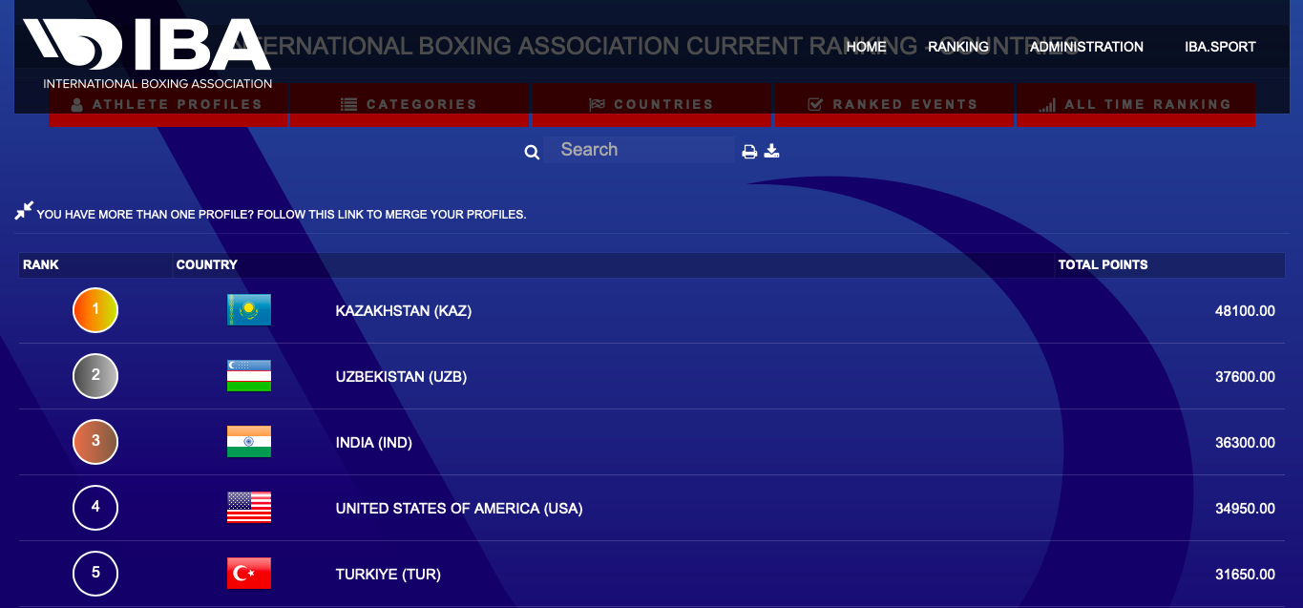The height and width of the screenshot is (608, 1303).
Task: Click the download icon beside printer
Action: pos(772,150)
